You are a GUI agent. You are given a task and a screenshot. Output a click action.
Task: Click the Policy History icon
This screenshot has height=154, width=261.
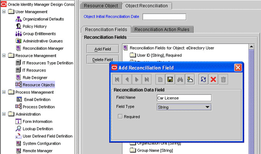pos(18,26)
